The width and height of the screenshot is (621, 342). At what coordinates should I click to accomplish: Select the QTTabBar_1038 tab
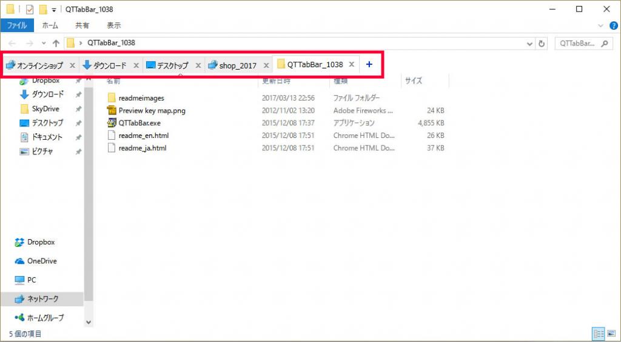[x=315, y=64]
